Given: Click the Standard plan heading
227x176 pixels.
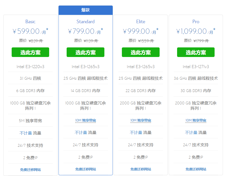Looking at the screenshot, I should (85, 22).
